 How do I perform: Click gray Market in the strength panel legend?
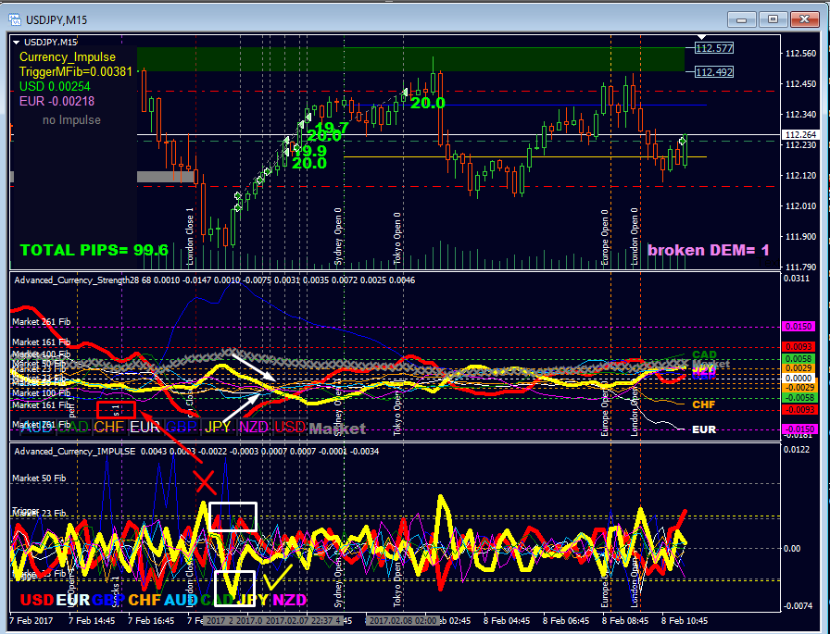[337, 429]
